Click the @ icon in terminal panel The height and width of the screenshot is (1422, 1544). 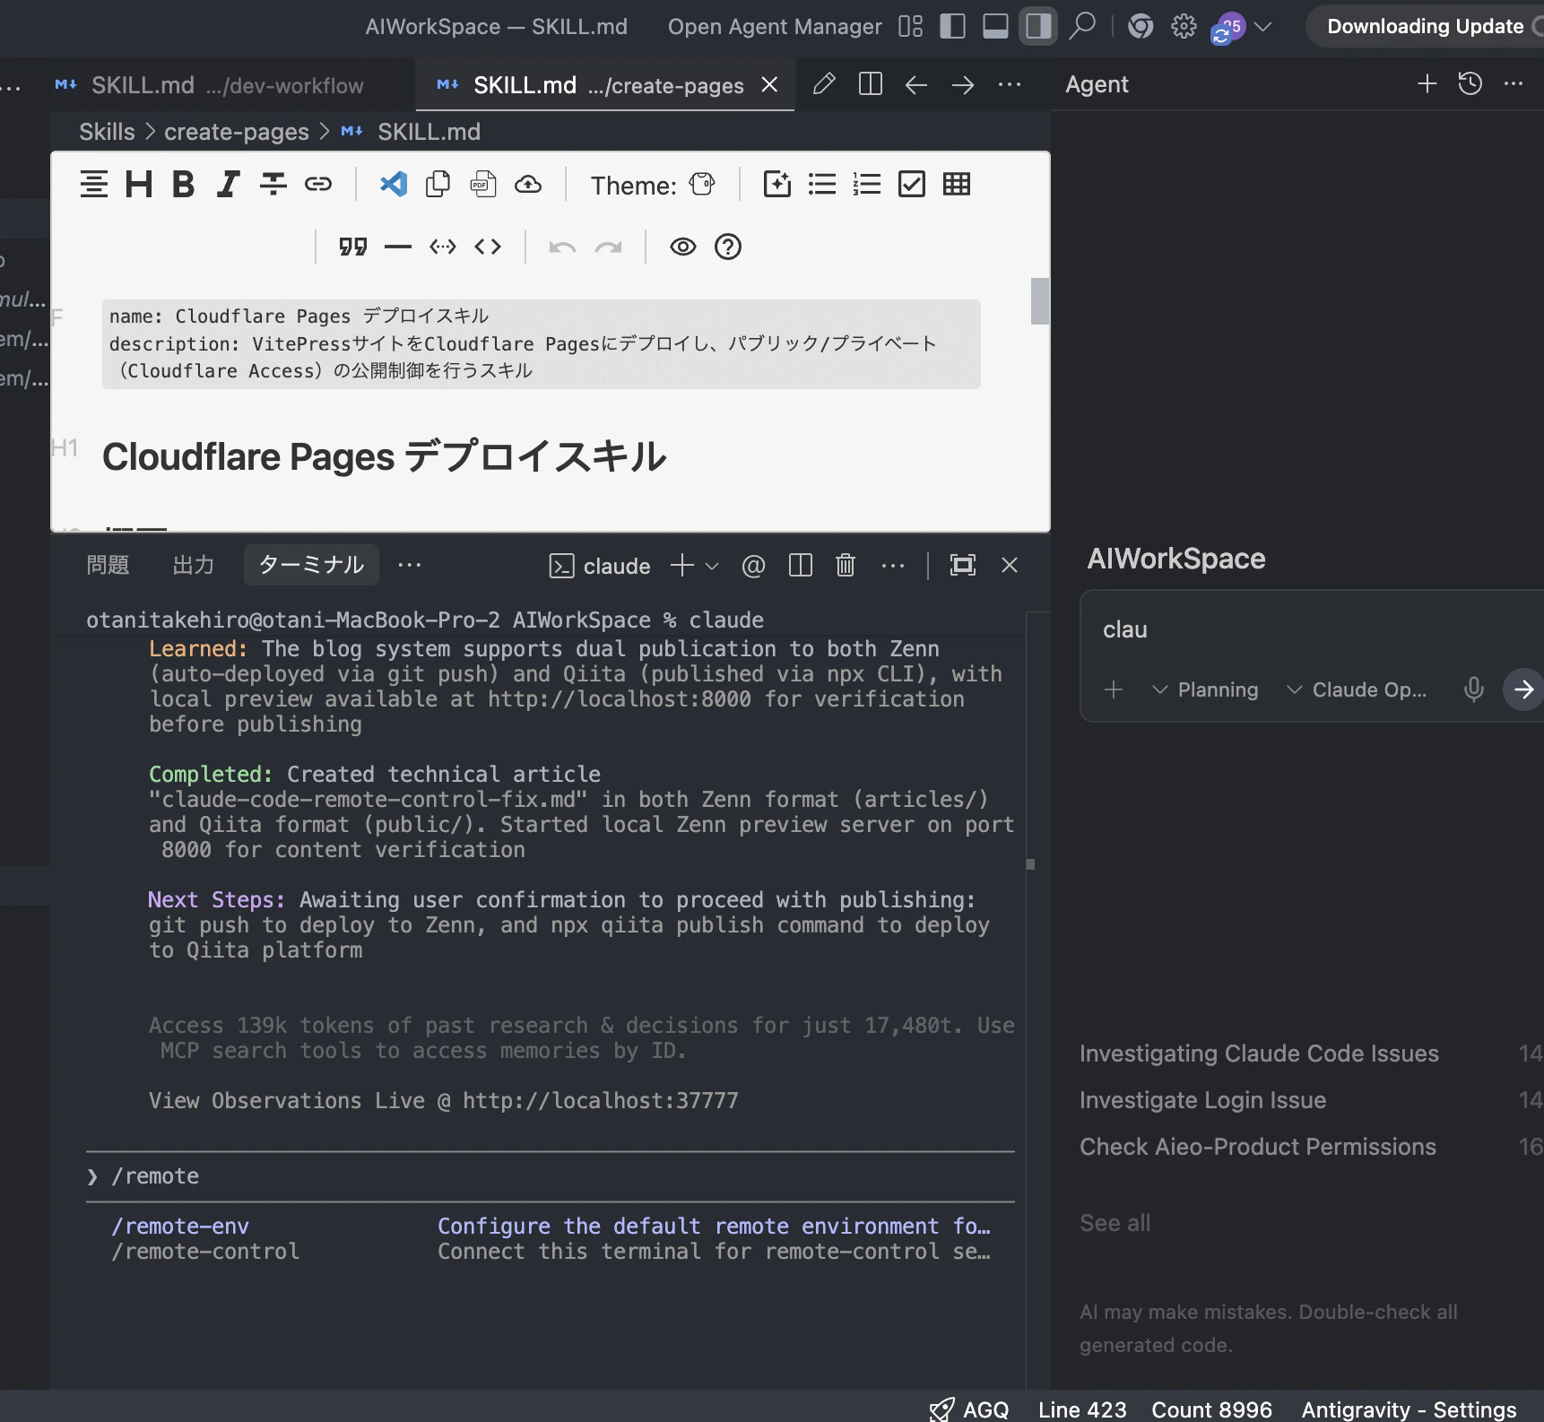tap(754, 565)
